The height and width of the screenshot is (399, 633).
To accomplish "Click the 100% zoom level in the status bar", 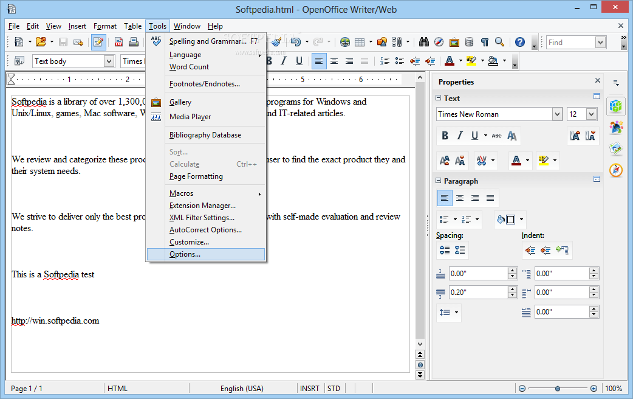I will 614,389.
